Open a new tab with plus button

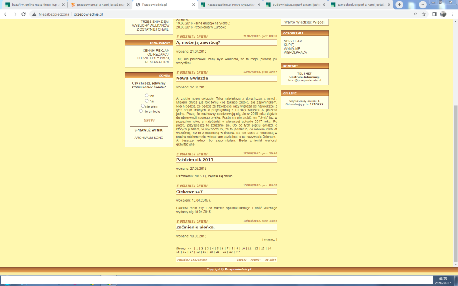coord(399,5)
